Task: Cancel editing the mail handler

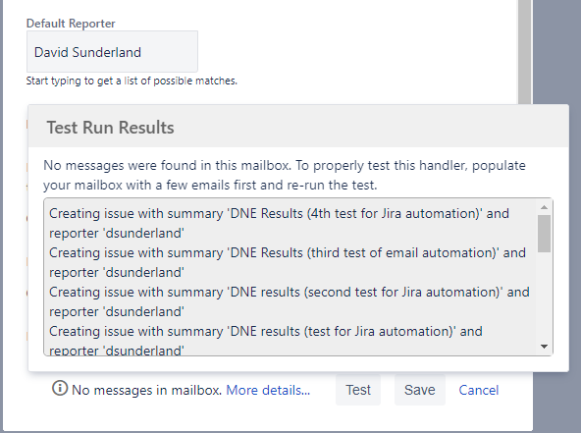Action: (x=478, y=390)
